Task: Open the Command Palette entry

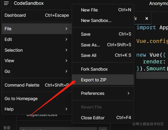Action: click(x=37, y=85)
